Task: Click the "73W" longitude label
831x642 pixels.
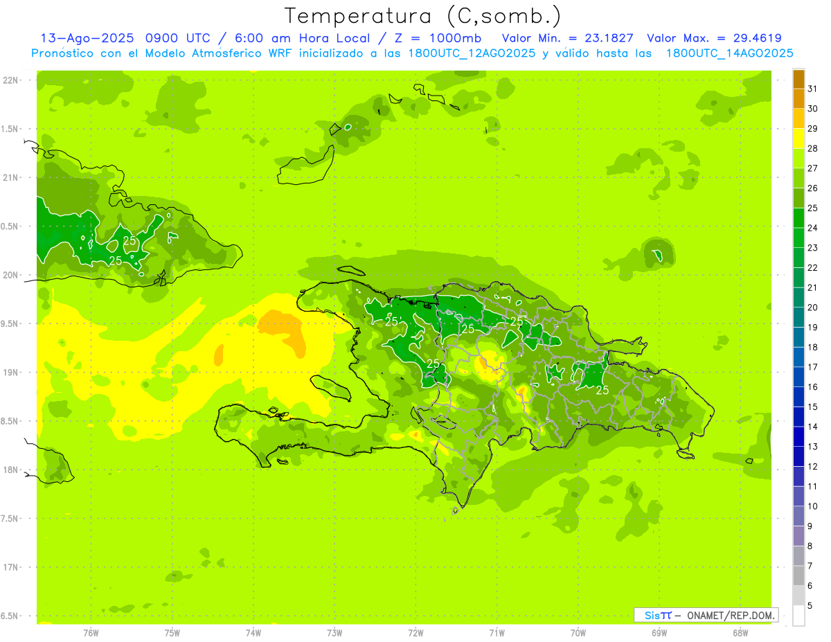Action: pos(334,633)
